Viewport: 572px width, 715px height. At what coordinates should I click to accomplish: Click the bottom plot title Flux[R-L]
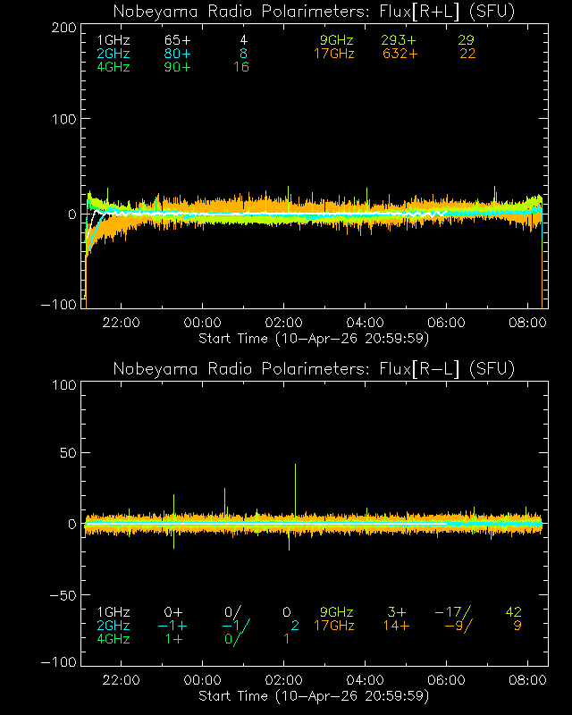coord(315,369)
